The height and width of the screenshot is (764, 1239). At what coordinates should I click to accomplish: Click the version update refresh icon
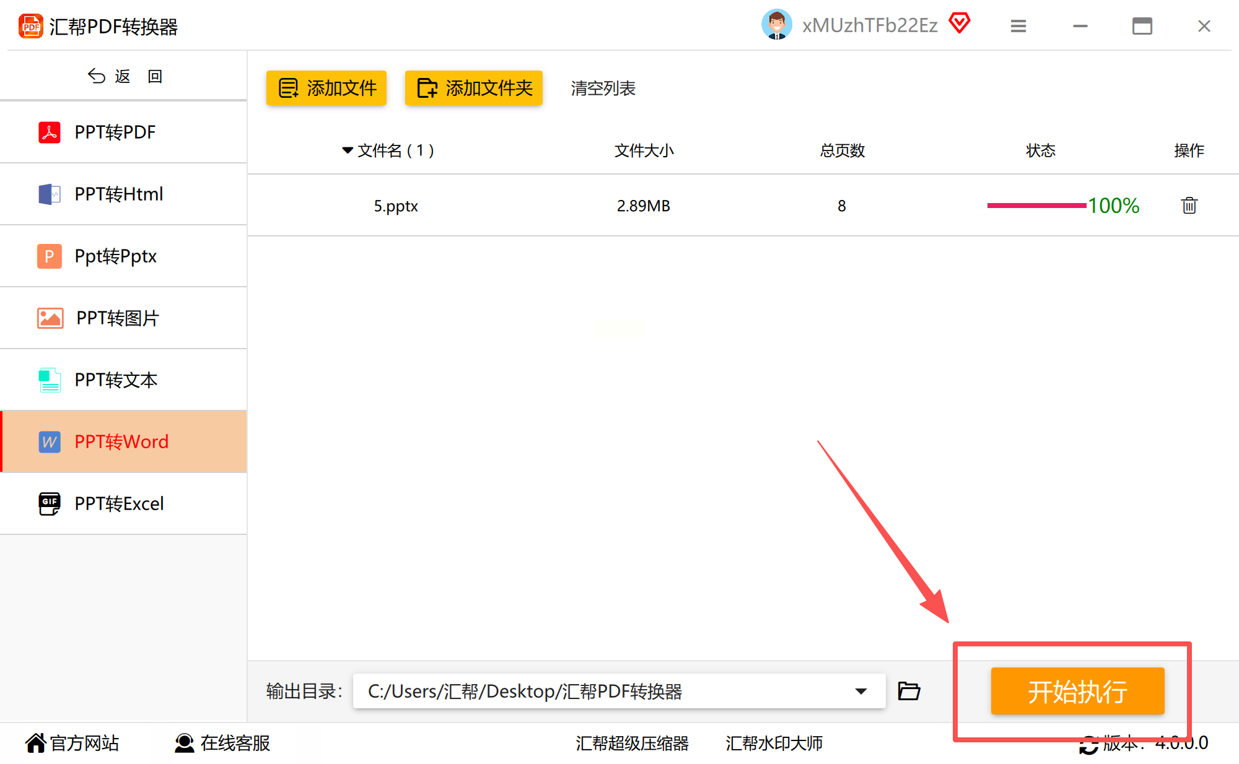(1088, 745)
